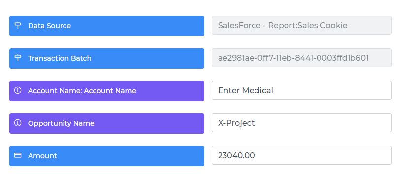The image size is (415, 179).
Task: Click the signpost icon beside Transaction Batch
Action: (x=18, y=58)
